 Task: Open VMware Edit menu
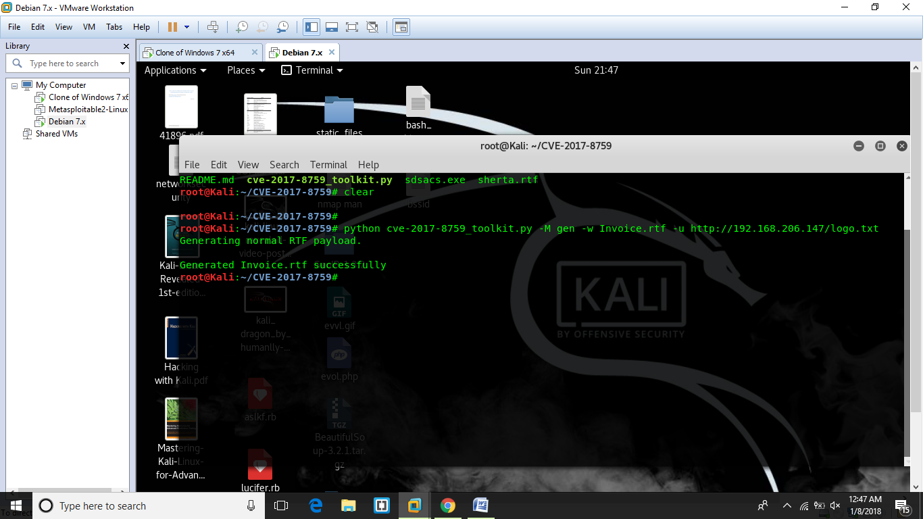(x=38, y=27)
